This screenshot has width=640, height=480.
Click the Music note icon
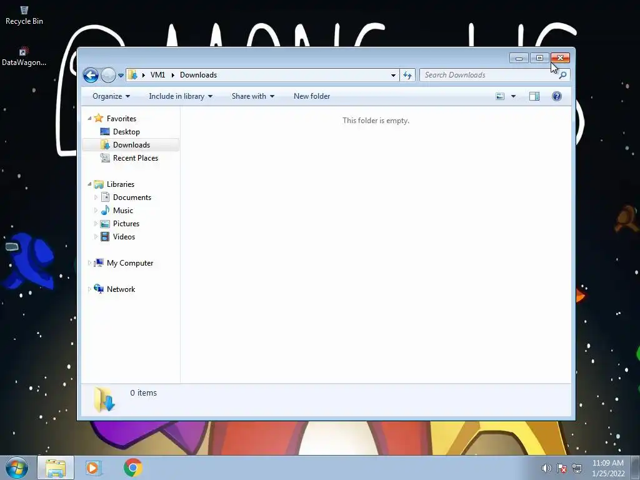[x=105, y=210]
